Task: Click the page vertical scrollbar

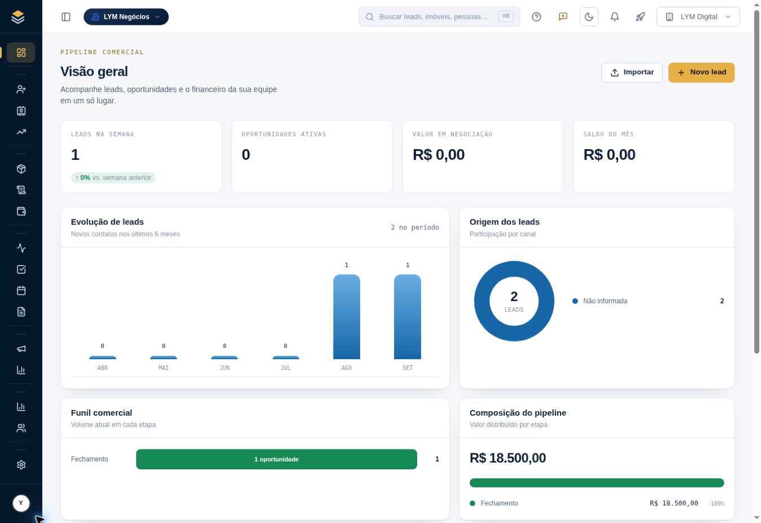Action: tap(756, 181)
